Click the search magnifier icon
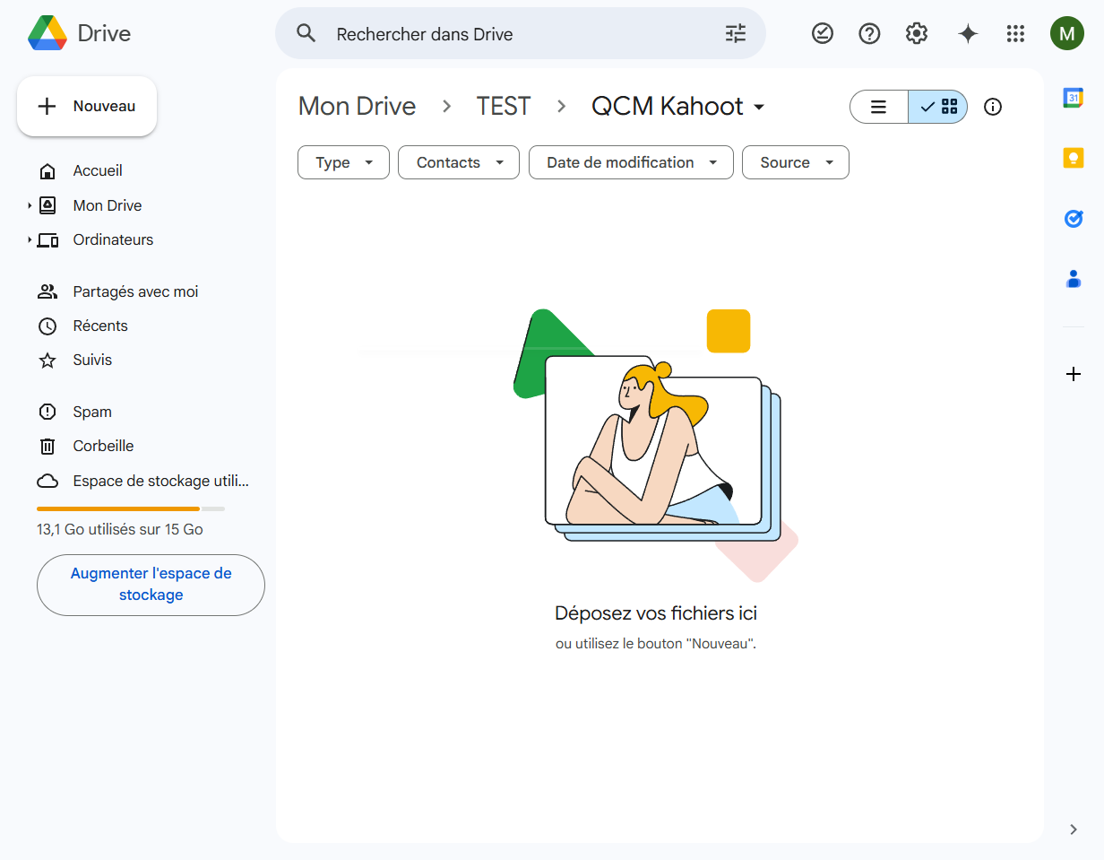The image size is (1104, 860). pos(306,33)
